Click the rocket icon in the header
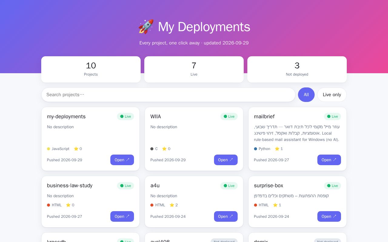The height and width of the screenshot is (242, 388). point(146,27)
